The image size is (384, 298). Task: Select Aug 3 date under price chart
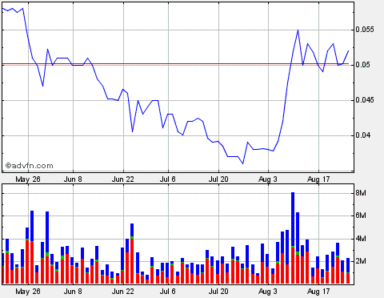[268, 179]
